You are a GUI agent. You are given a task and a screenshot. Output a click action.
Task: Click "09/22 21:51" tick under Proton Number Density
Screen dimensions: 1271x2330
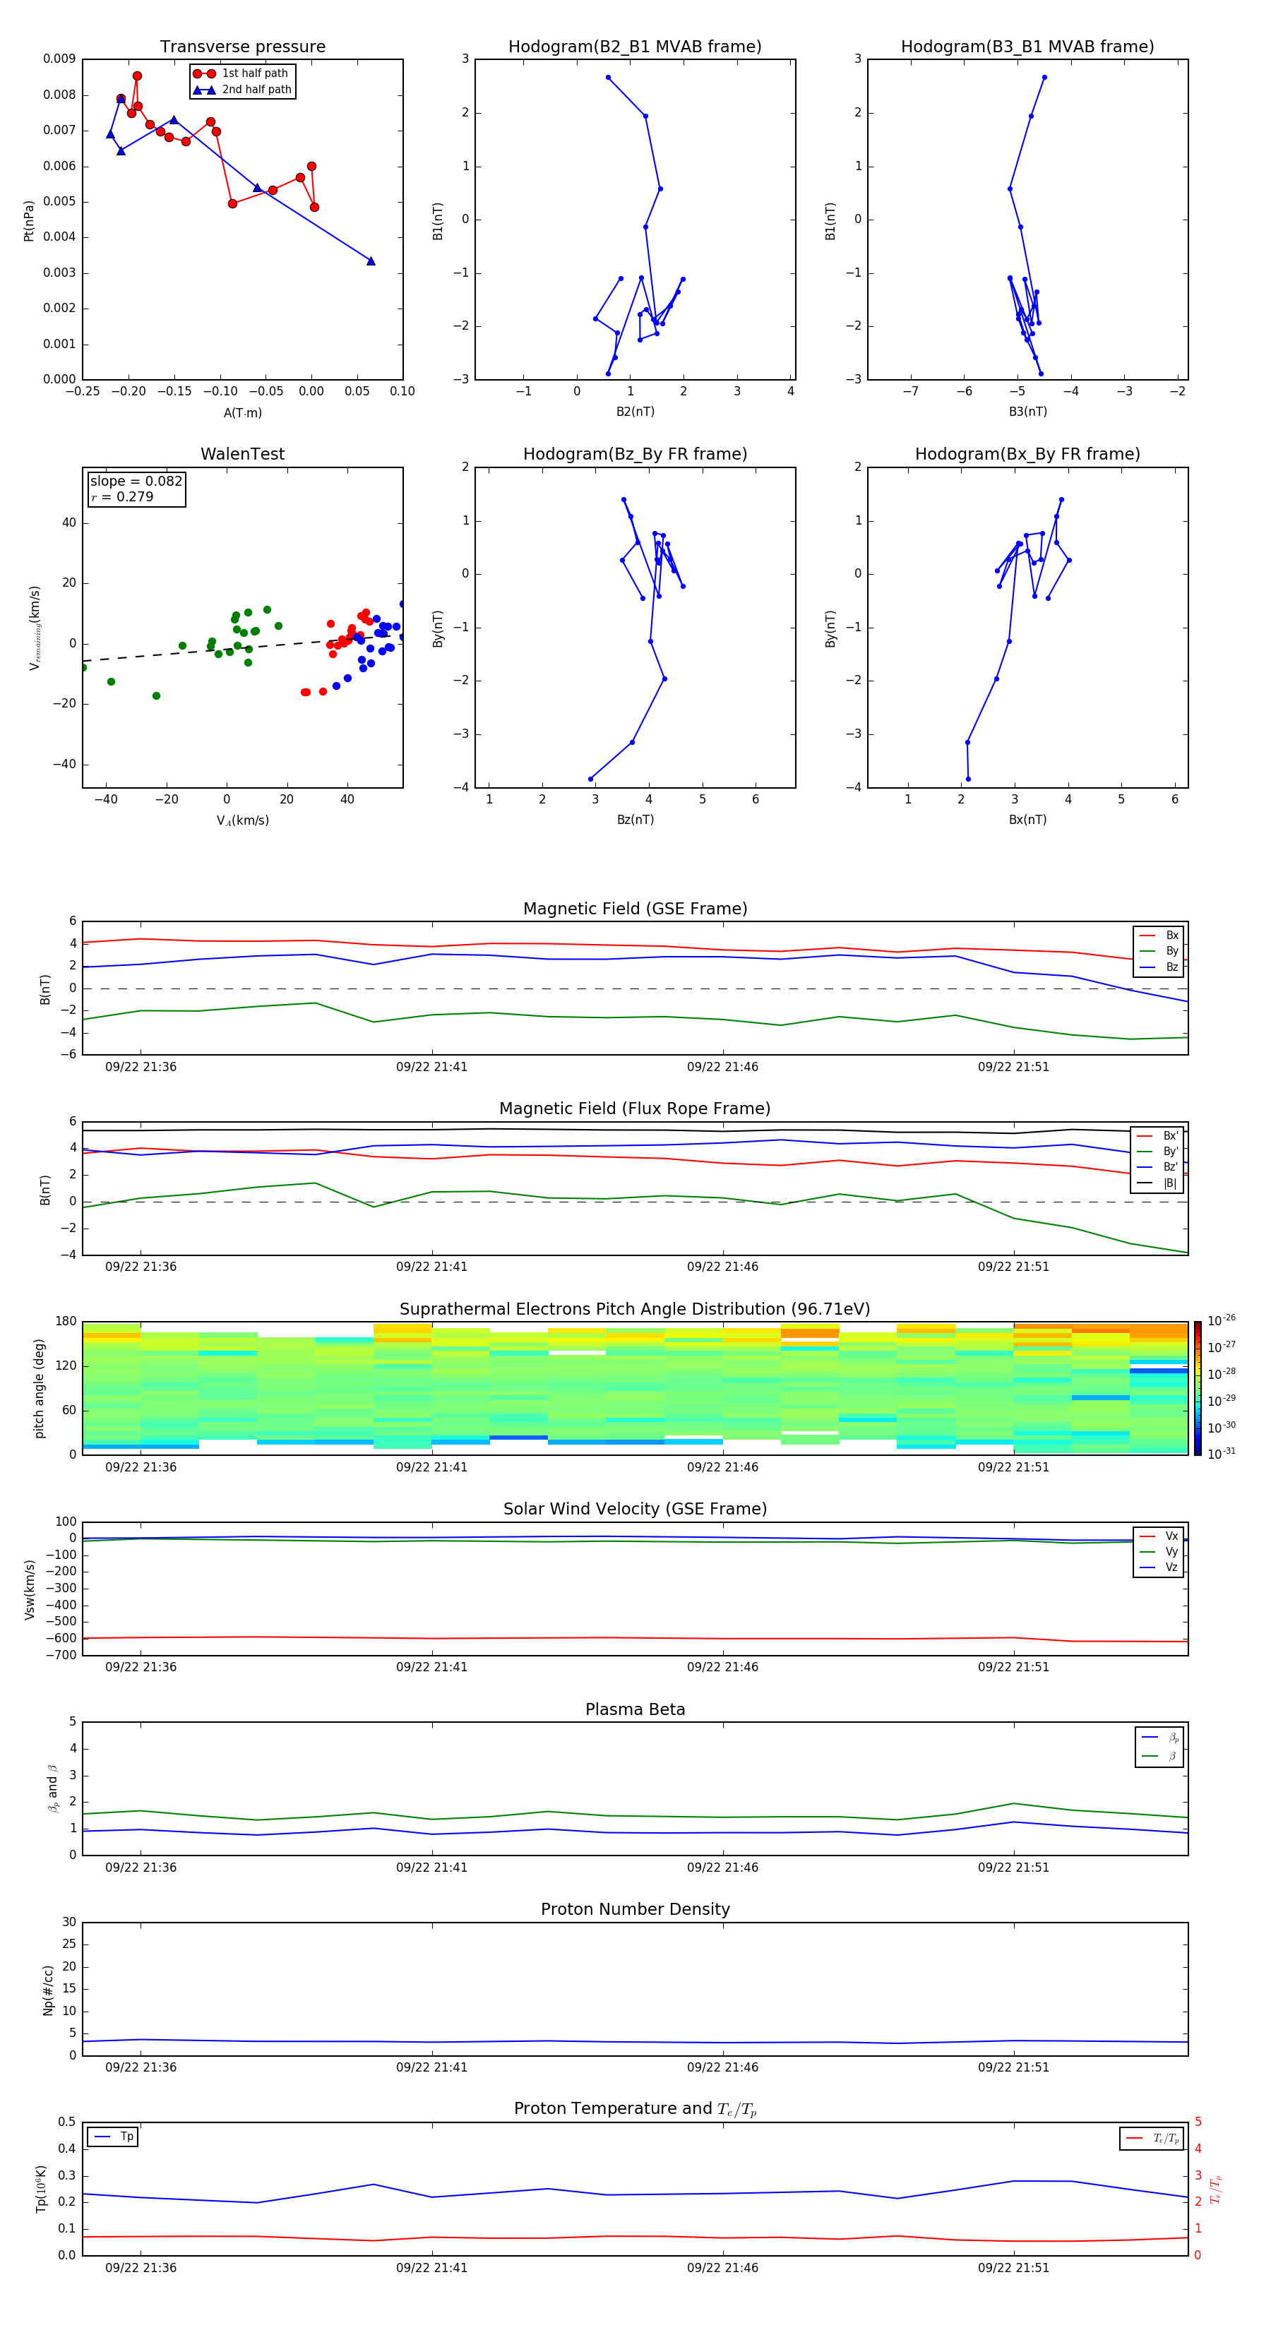pos(1013,2067)
